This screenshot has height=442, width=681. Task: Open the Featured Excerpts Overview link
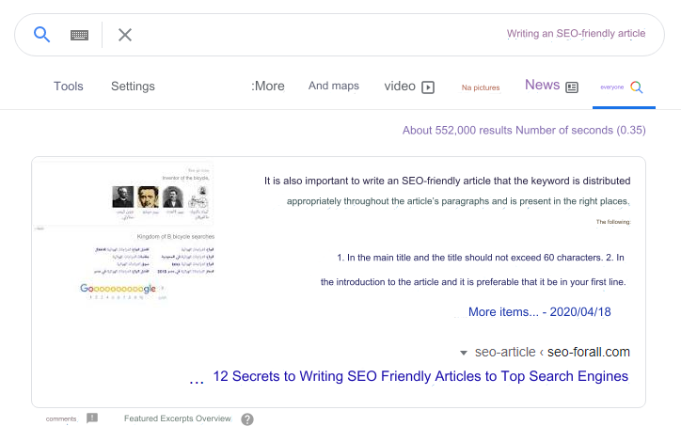177,418
